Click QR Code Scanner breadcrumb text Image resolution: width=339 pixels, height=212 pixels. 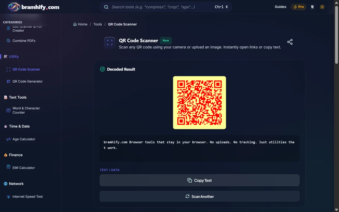point(122,24)
